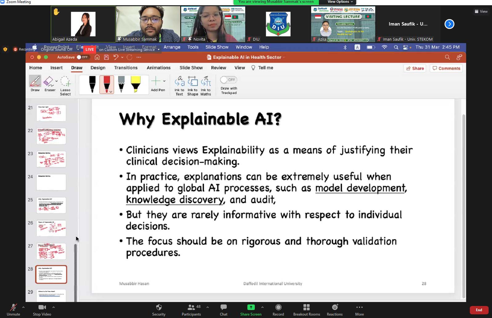Click the Wi-Fi icon in menu bar

point(384,47)
